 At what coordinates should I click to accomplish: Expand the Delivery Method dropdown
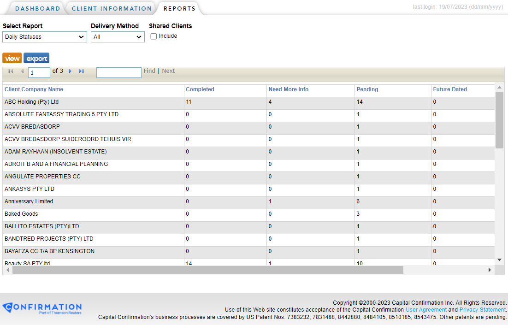pos(118,37)
